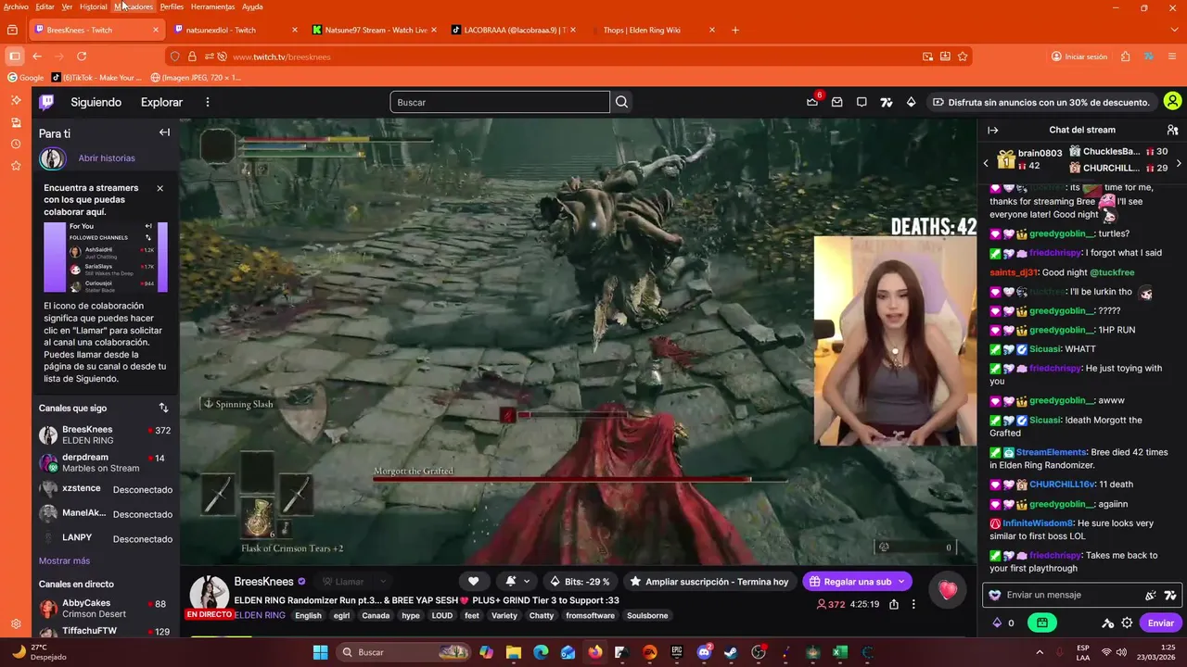Open xzstence offline channel
This screenshot has height=667, width=1187.
[x=105, y=488]
